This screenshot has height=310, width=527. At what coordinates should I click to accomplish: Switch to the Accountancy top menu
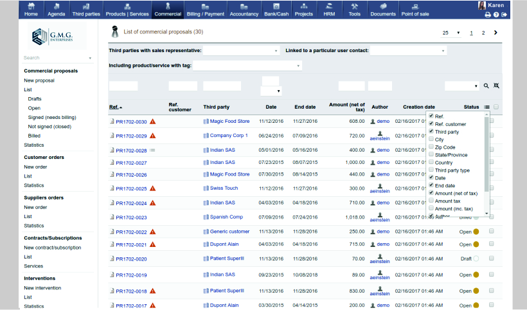point(244,9)
